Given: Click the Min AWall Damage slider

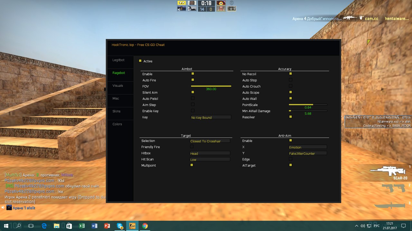Looking at the screenshot, I should tap(308, 111).
